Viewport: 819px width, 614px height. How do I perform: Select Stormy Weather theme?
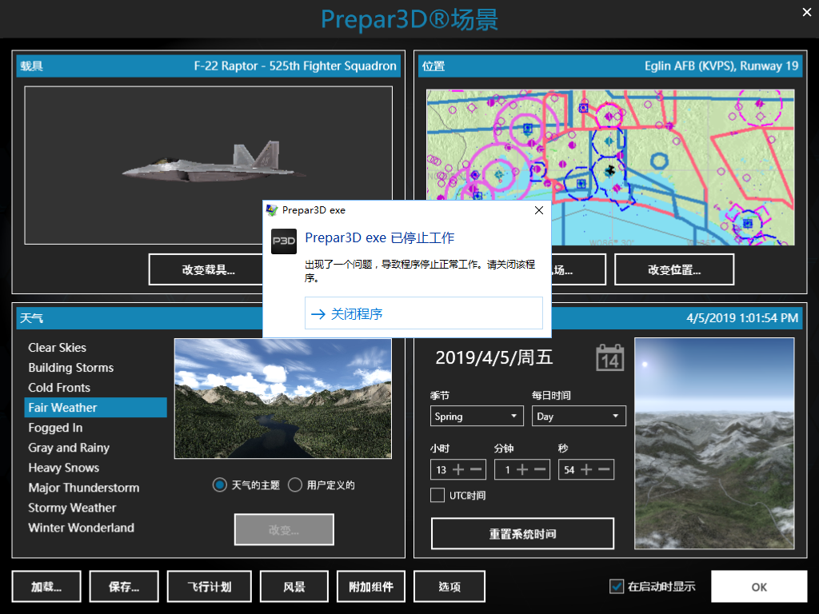pos(96,508)
